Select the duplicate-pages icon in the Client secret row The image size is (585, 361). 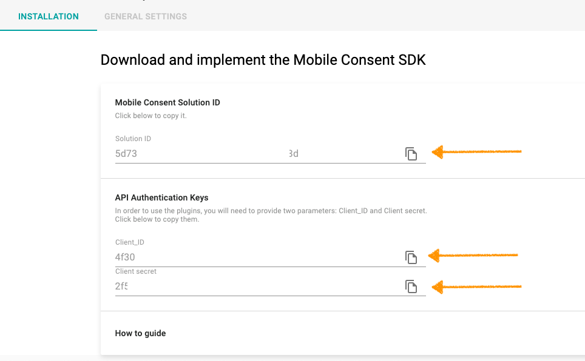413,286
